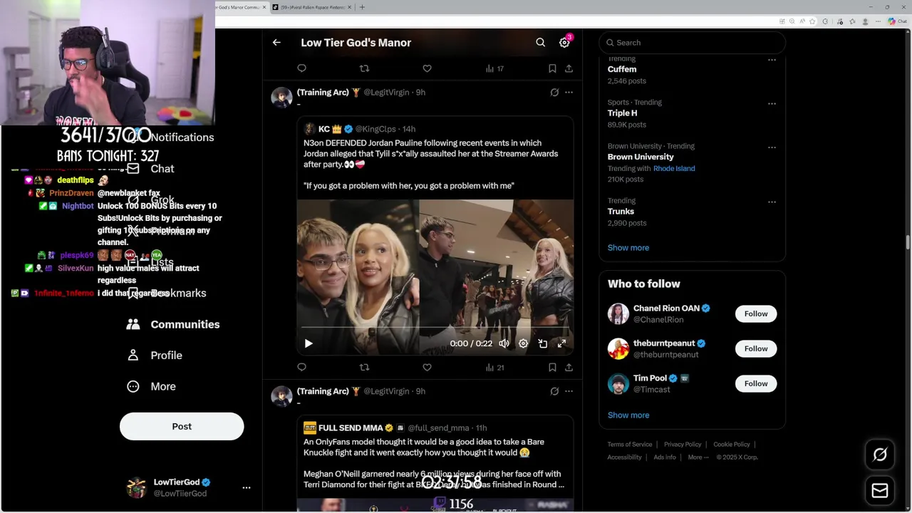The image size is (912, 513).
Task: Open more options on first LegitVirgin 9h post
Action: 569,93
